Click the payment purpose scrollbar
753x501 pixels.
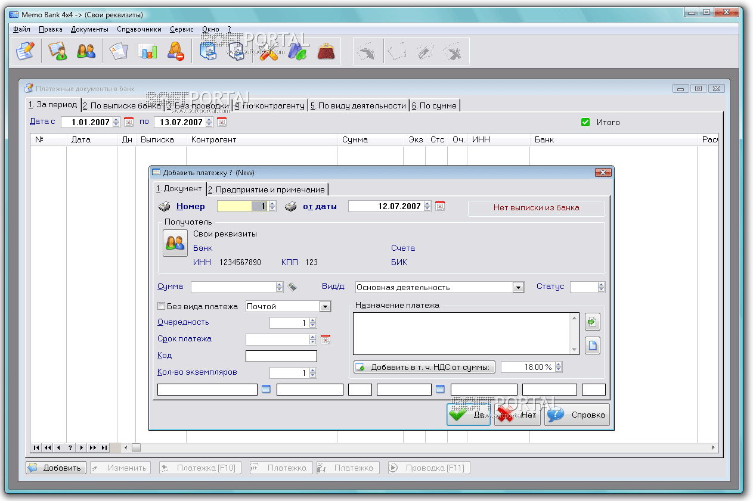575,334
